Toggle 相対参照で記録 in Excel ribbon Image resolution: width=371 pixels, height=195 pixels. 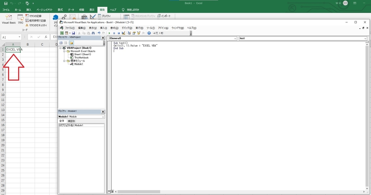(35, 20)
